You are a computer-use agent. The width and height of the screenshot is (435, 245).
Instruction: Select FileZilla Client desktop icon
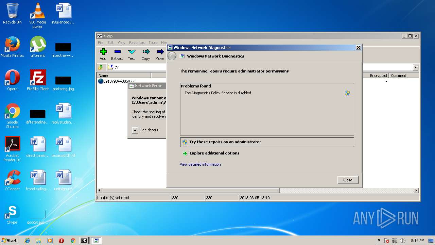pos(38,80)
